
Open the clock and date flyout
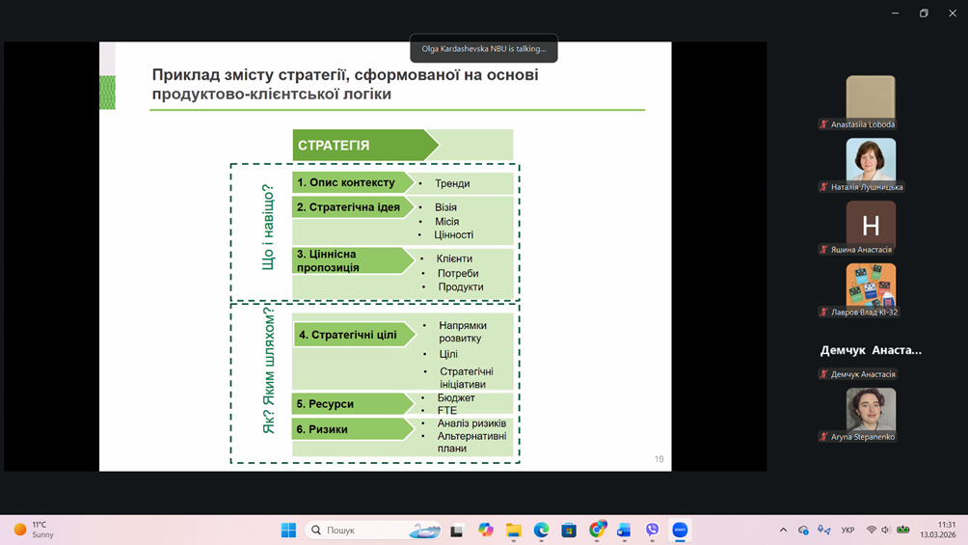pos(937,530)
